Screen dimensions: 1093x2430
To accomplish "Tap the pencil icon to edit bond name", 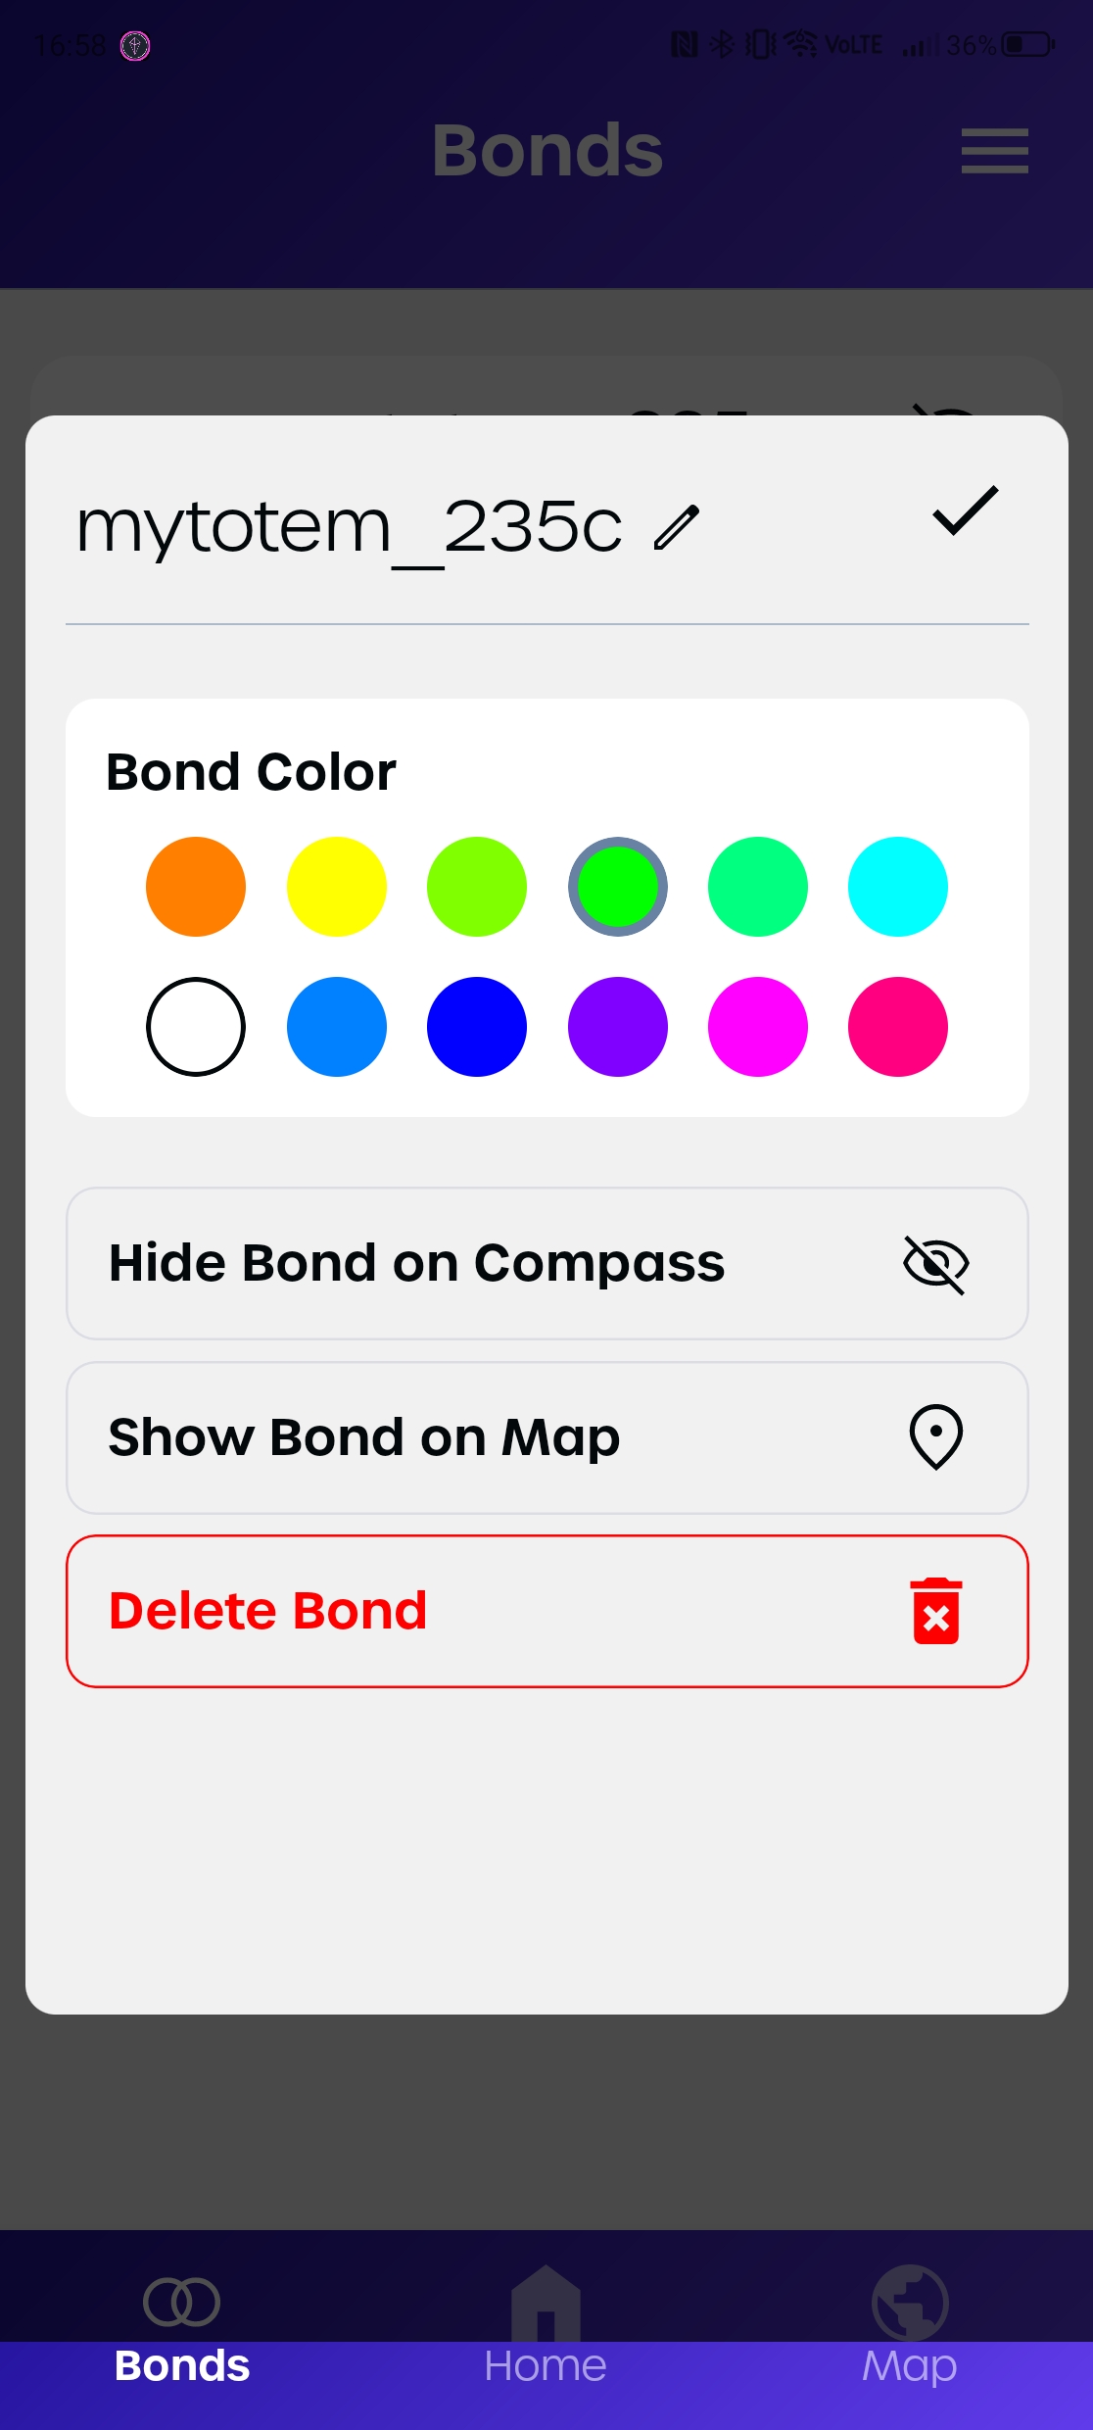I will (677, 527).
